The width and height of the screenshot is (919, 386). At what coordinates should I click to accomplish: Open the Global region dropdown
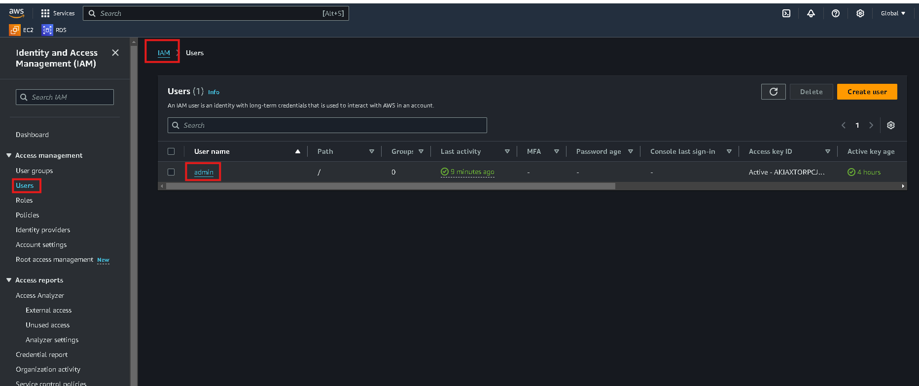(893, 13)
